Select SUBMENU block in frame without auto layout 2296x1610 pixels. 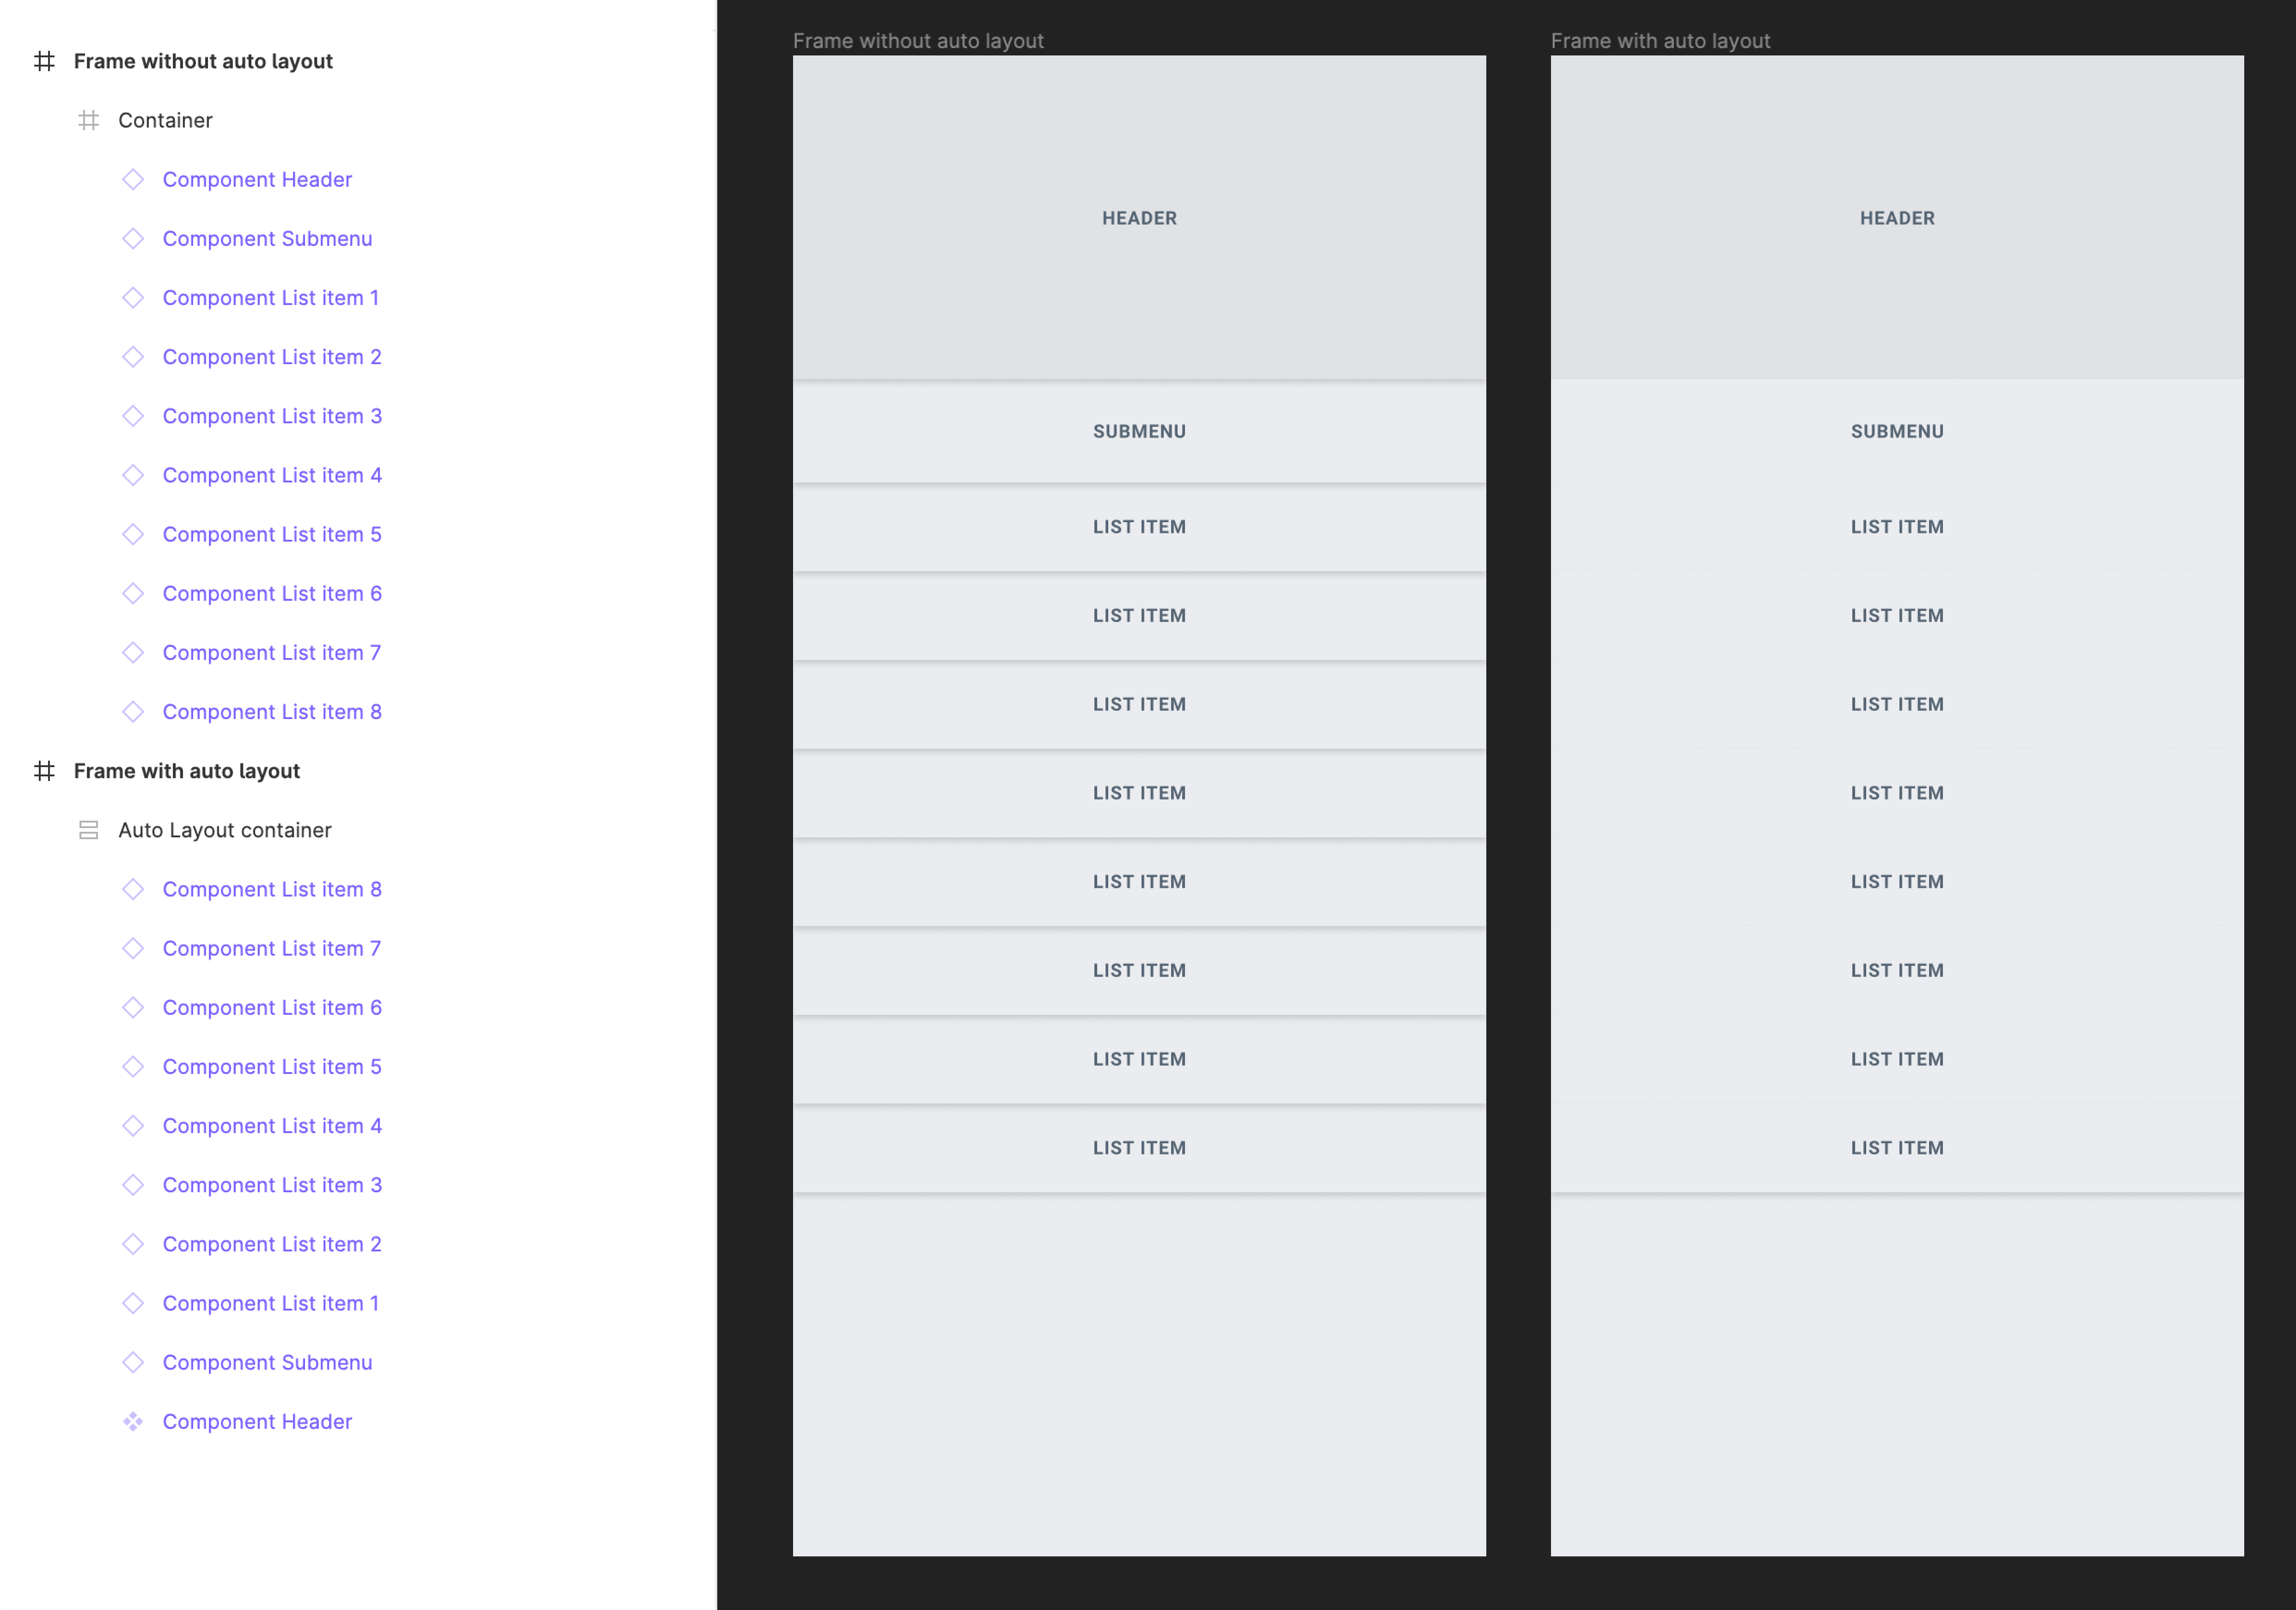[1139, 431]
